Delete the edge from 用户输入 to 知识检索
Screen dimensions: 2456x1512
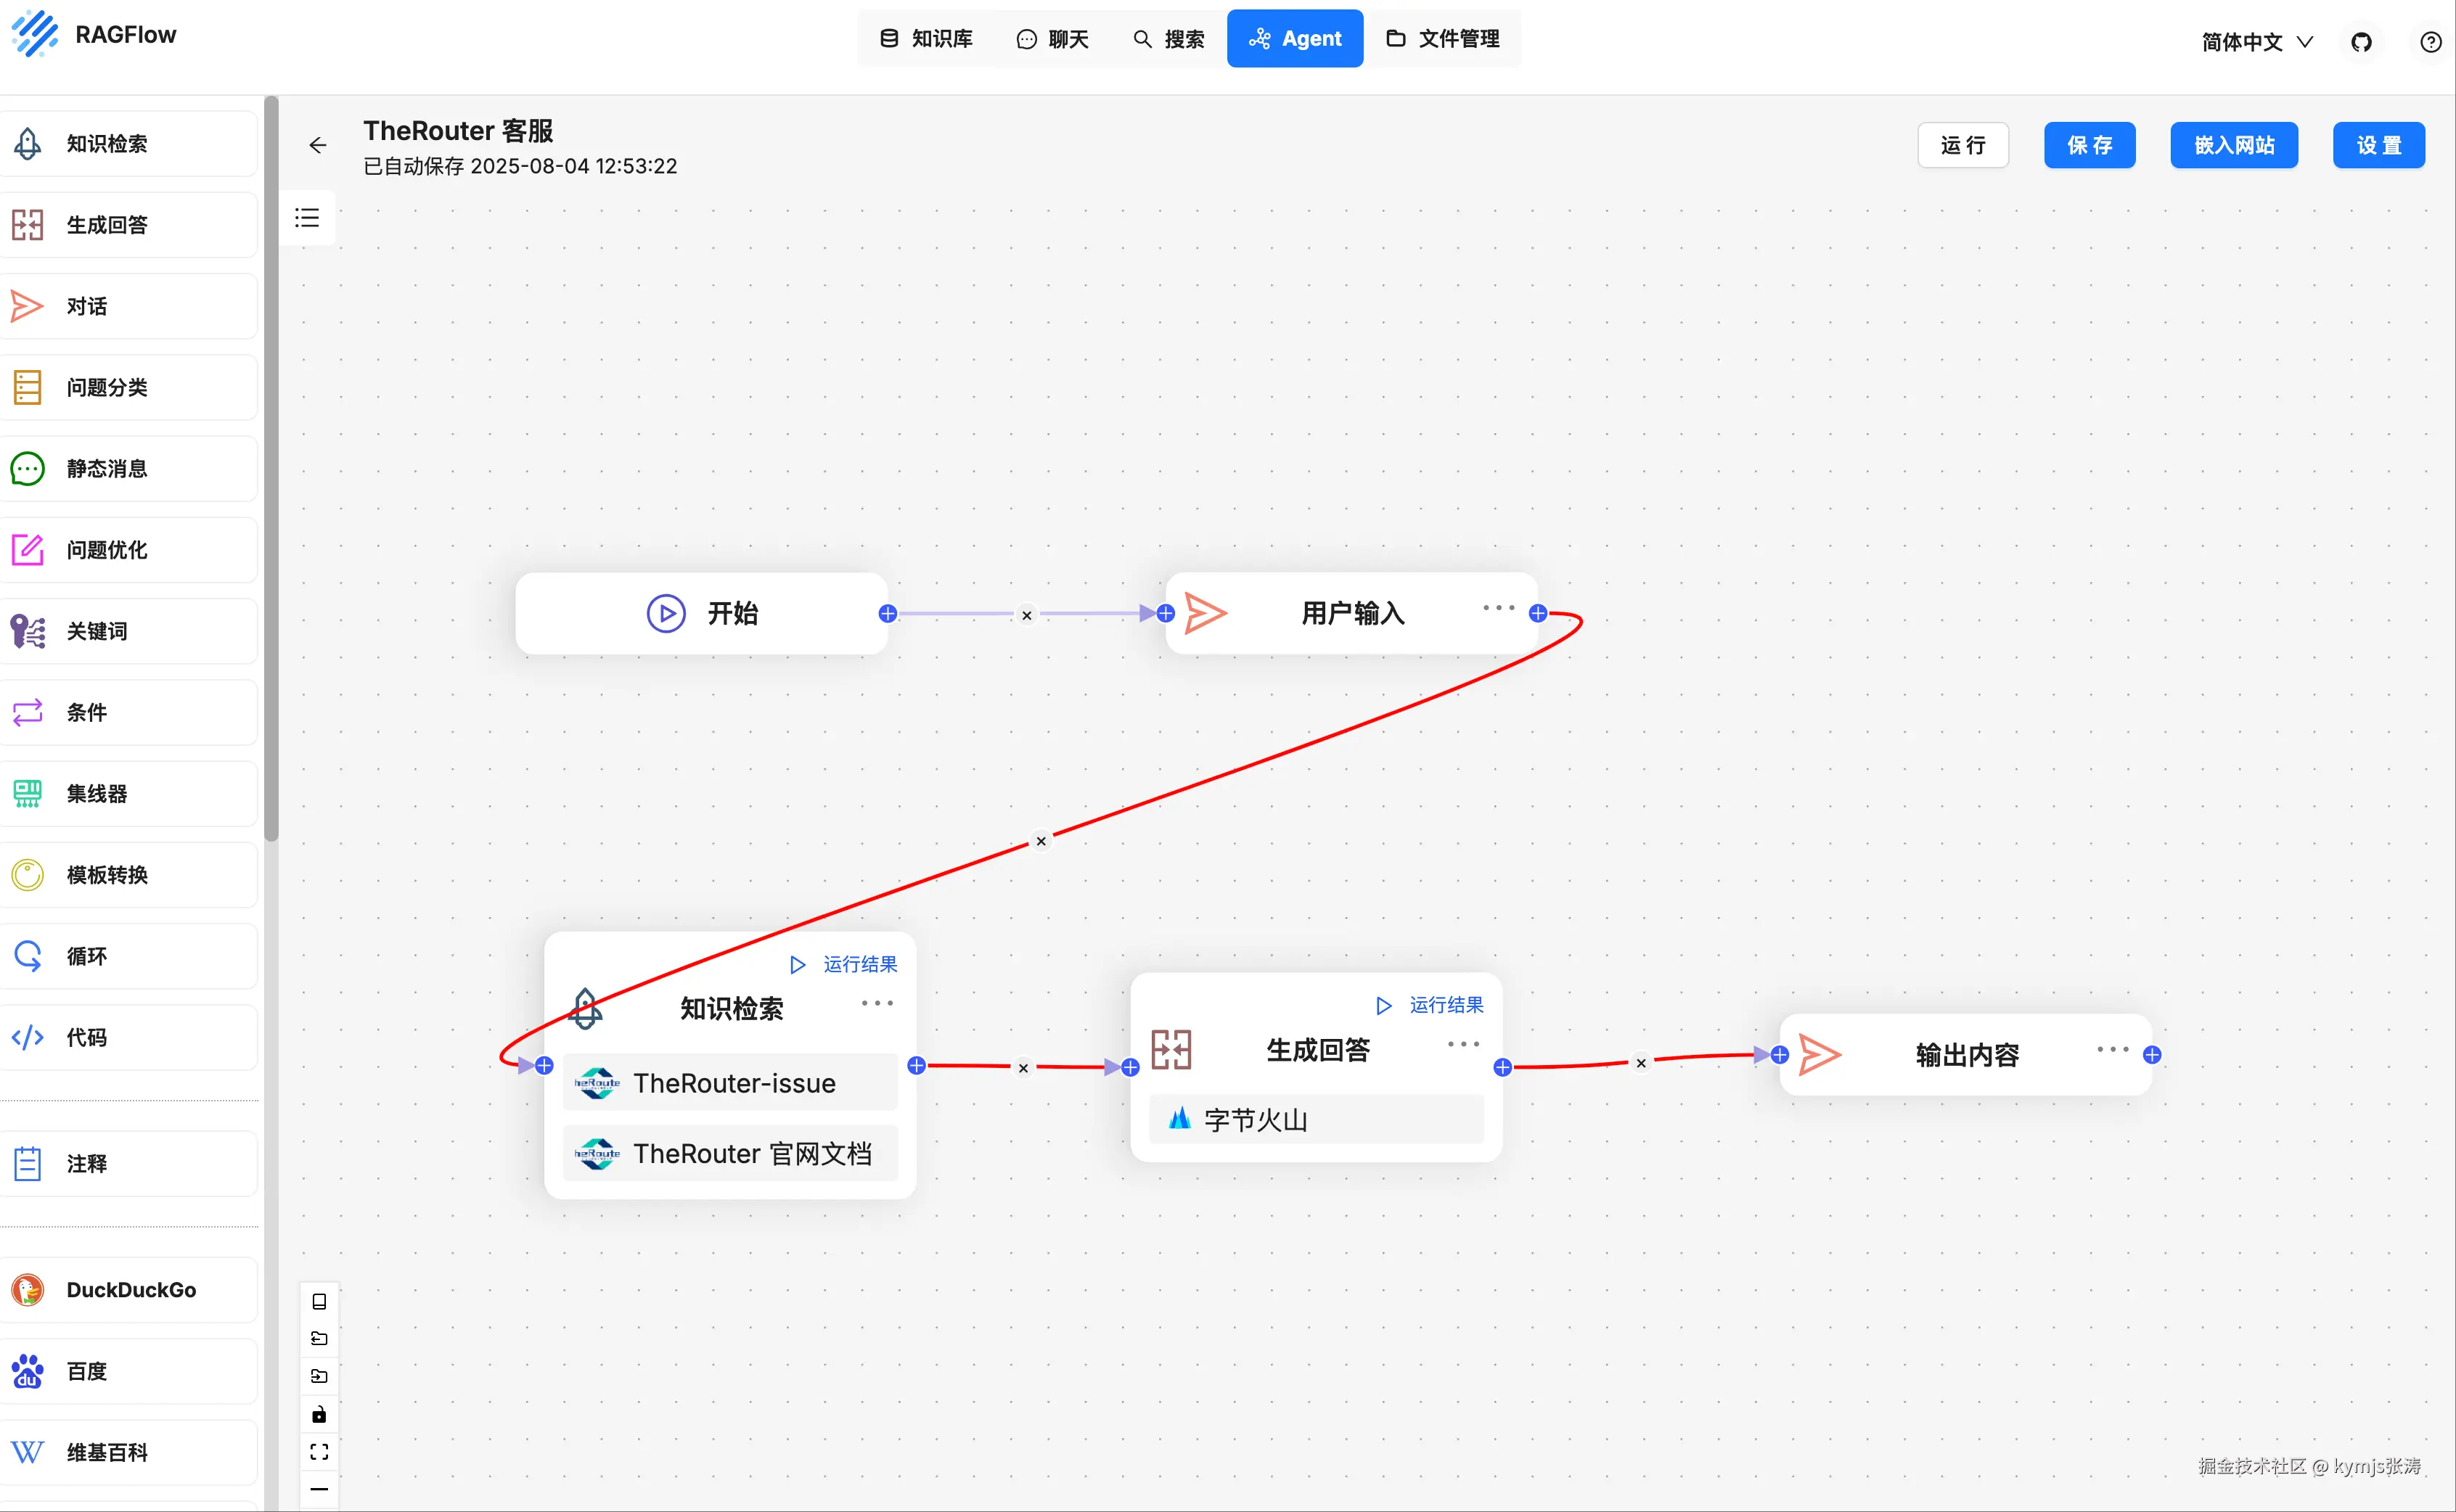(x=1041, y=841)
